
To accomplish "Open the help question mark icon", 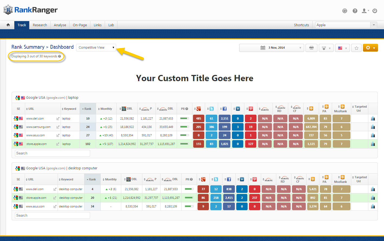I will coord(355,11).
